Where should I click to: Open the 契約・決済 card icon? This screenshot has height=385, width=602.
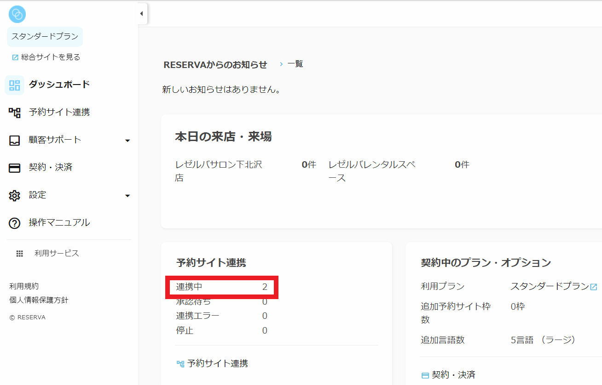(15, 168)
